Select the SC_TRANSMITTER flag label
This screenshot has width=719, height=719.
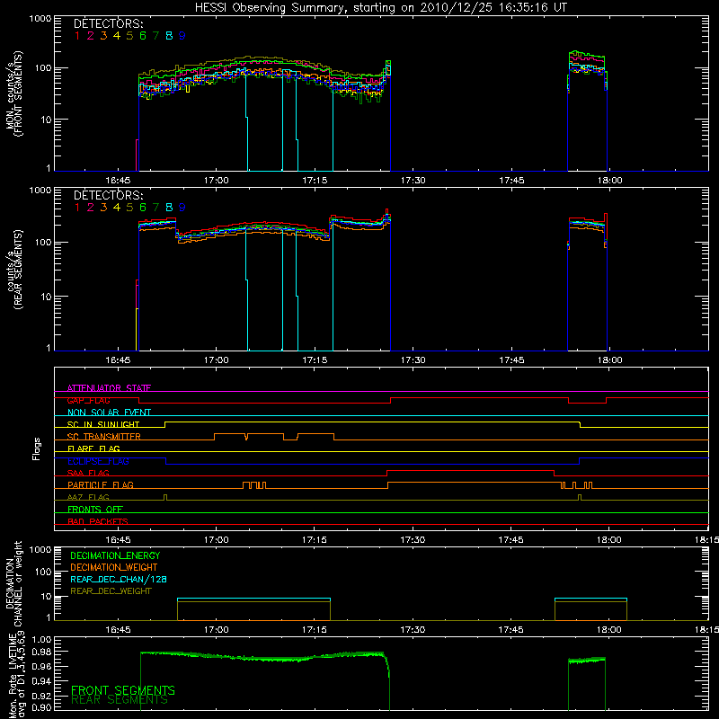104,437
